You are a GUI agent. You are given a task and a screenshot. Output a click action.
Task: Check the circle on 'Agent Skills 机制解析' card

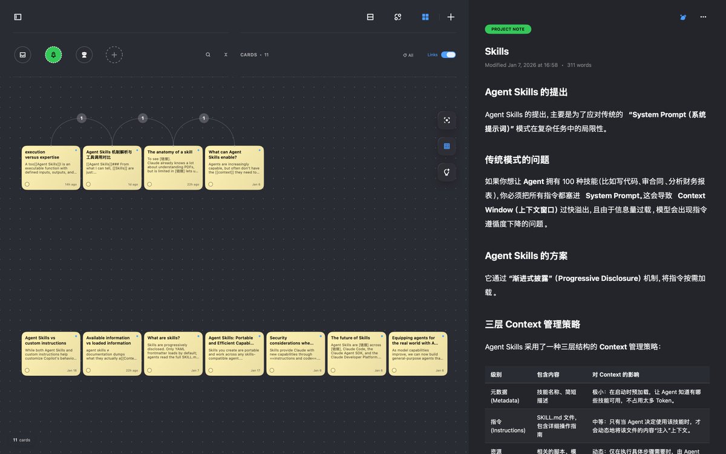[88, 184]
